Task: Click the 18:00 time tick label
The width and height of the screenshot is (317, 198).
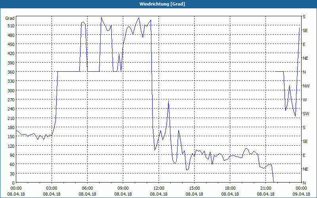Action: pos(230,188)
